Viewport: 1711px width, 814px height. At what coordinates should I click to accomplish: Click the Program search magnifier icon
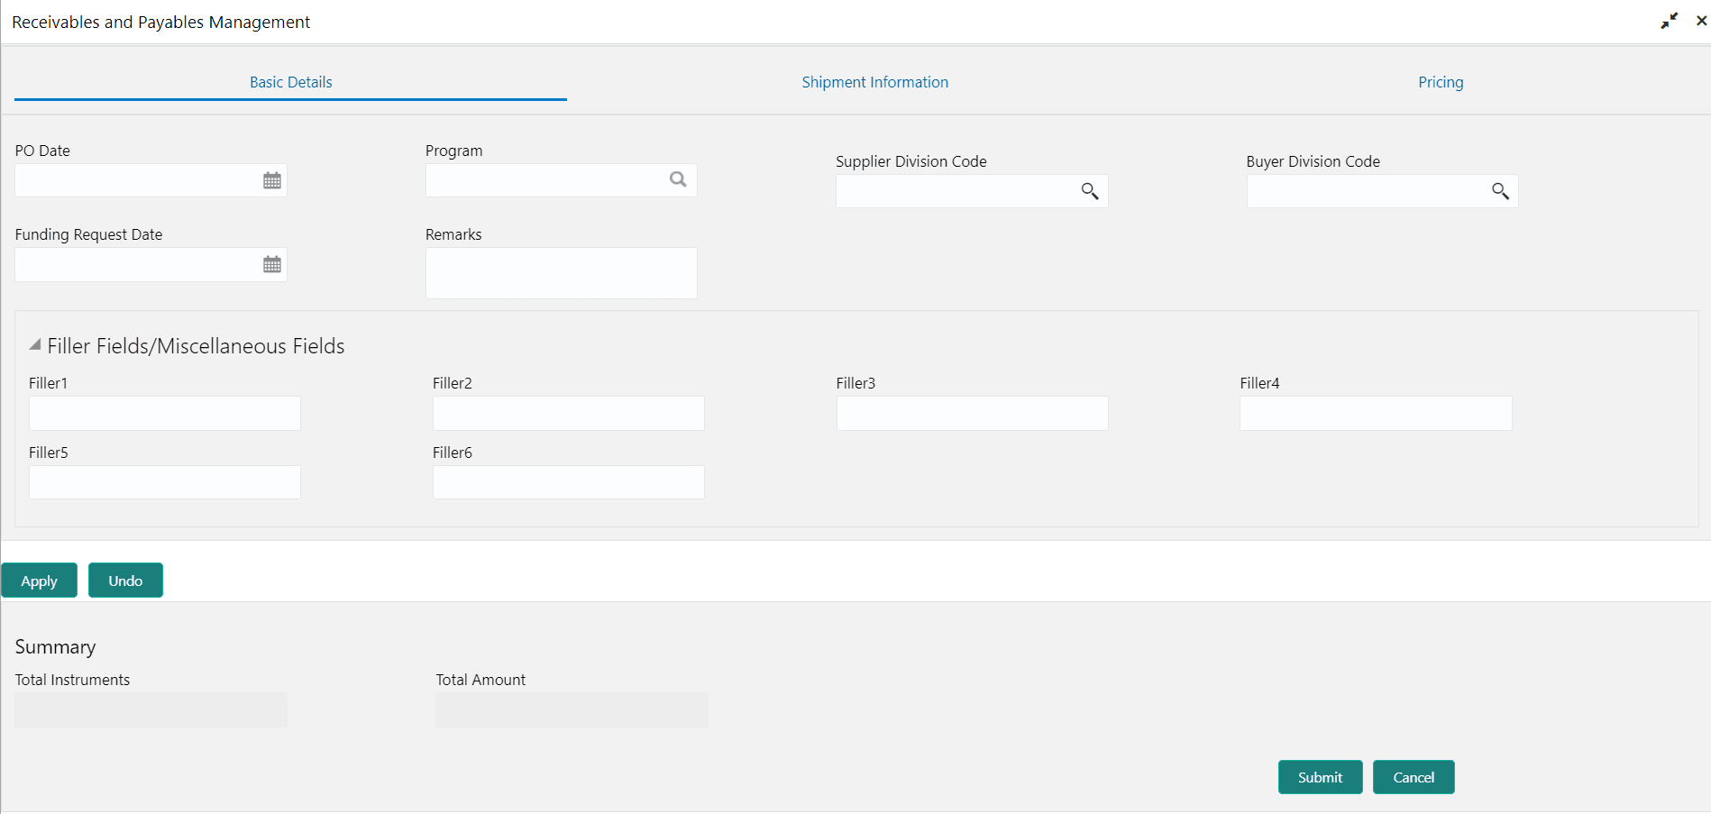(x=678, y=180)
